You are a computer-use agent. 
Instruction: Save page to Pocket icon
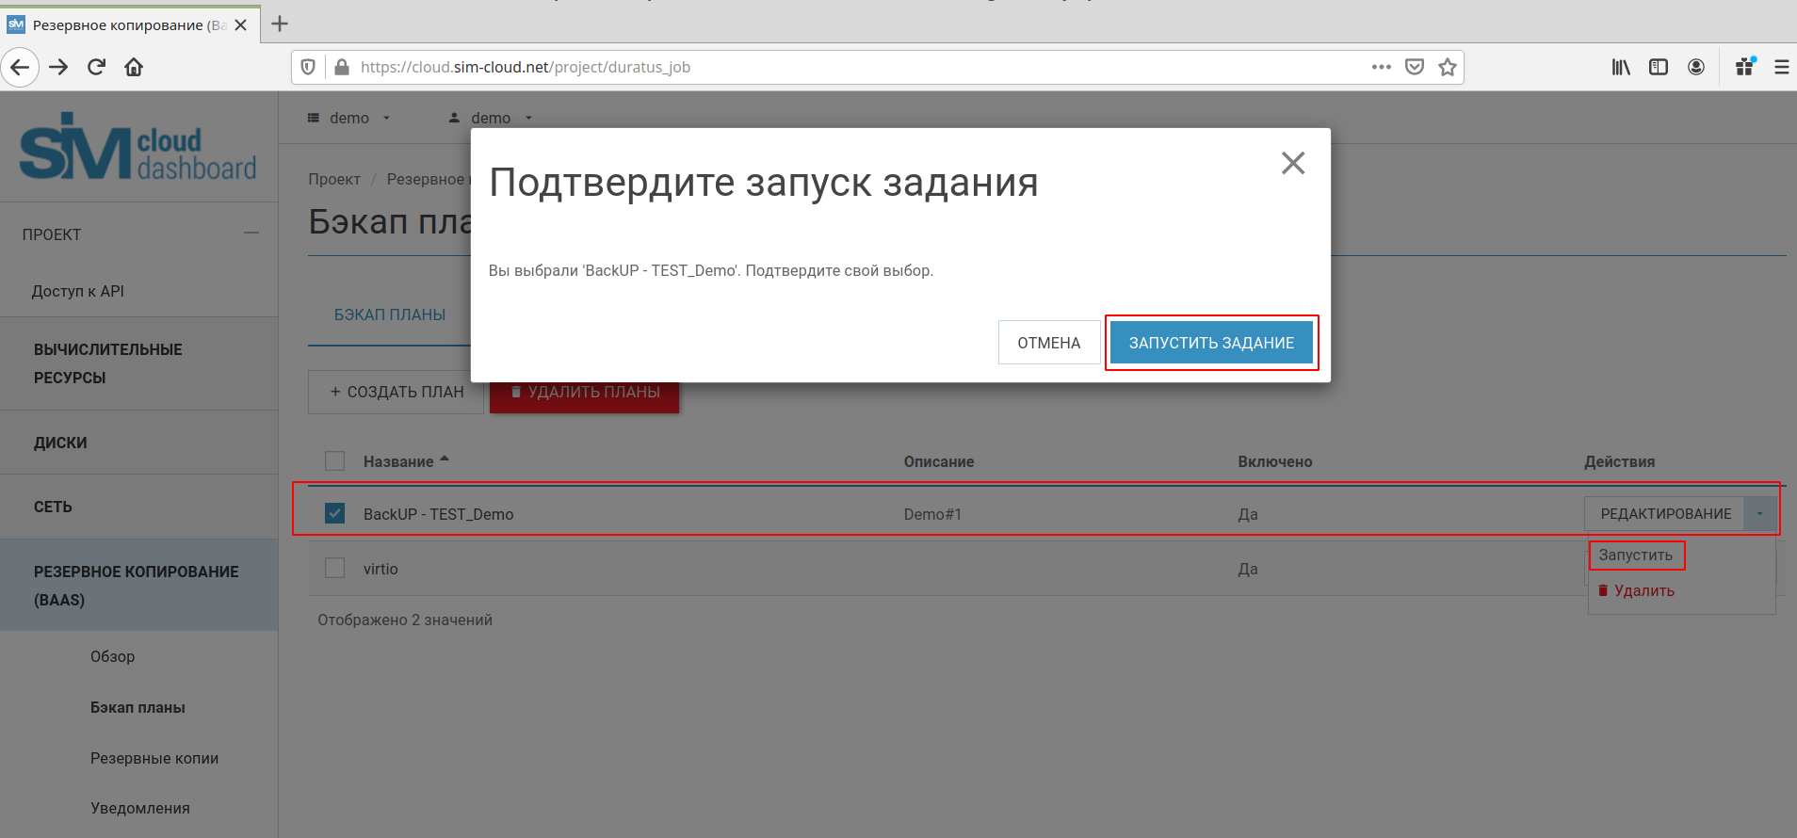pyautogui.click(x=1414, y=67)
